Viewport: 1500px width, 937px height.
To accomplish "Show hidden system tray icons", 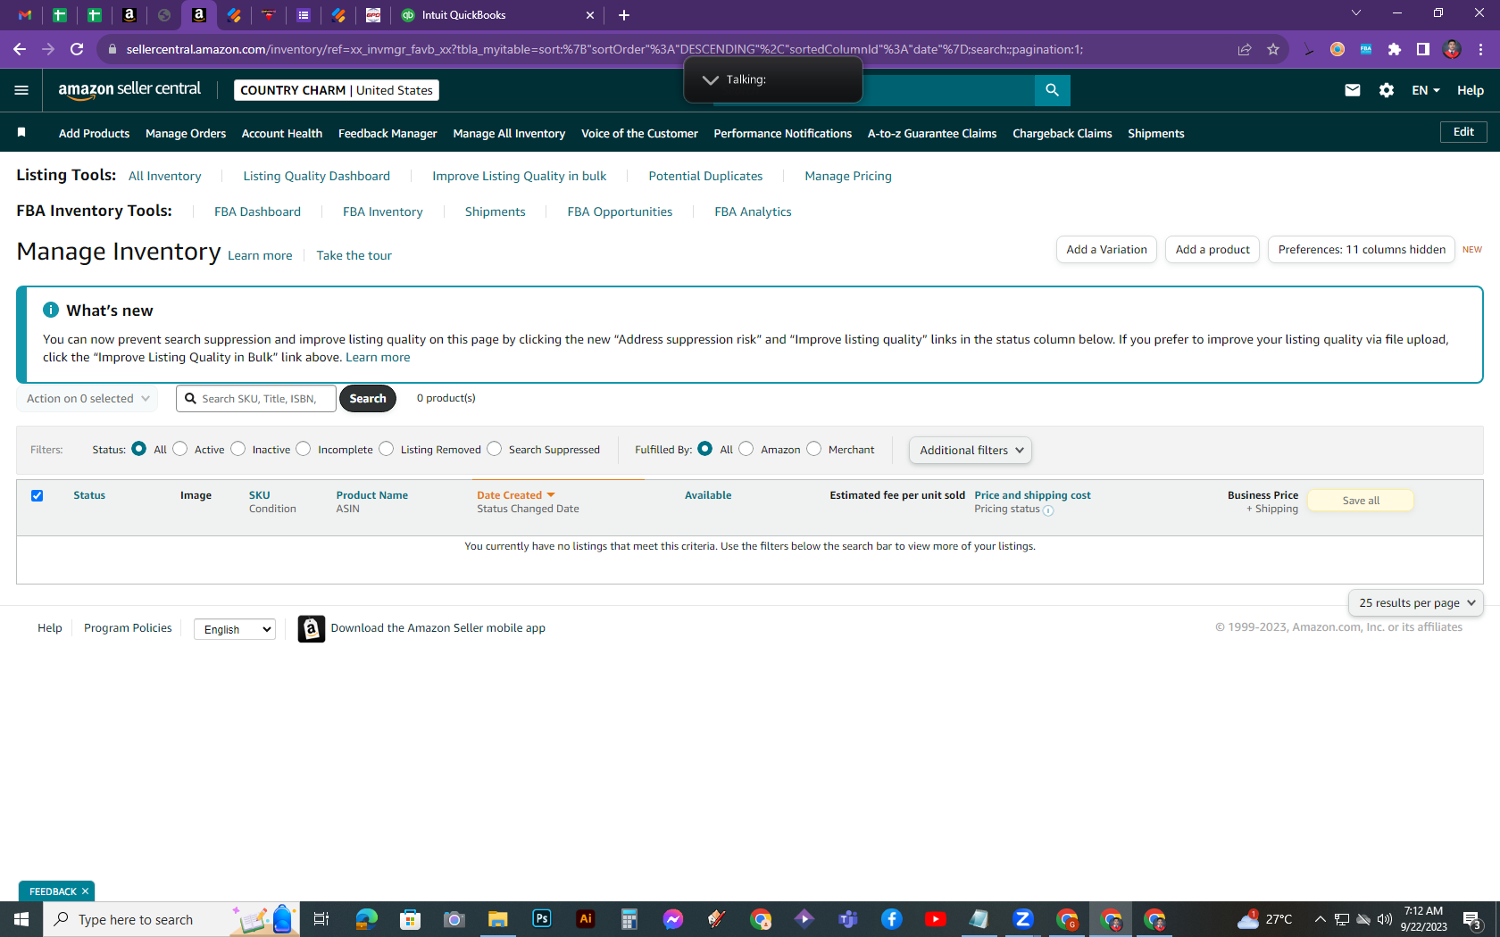I will 1320,919.
